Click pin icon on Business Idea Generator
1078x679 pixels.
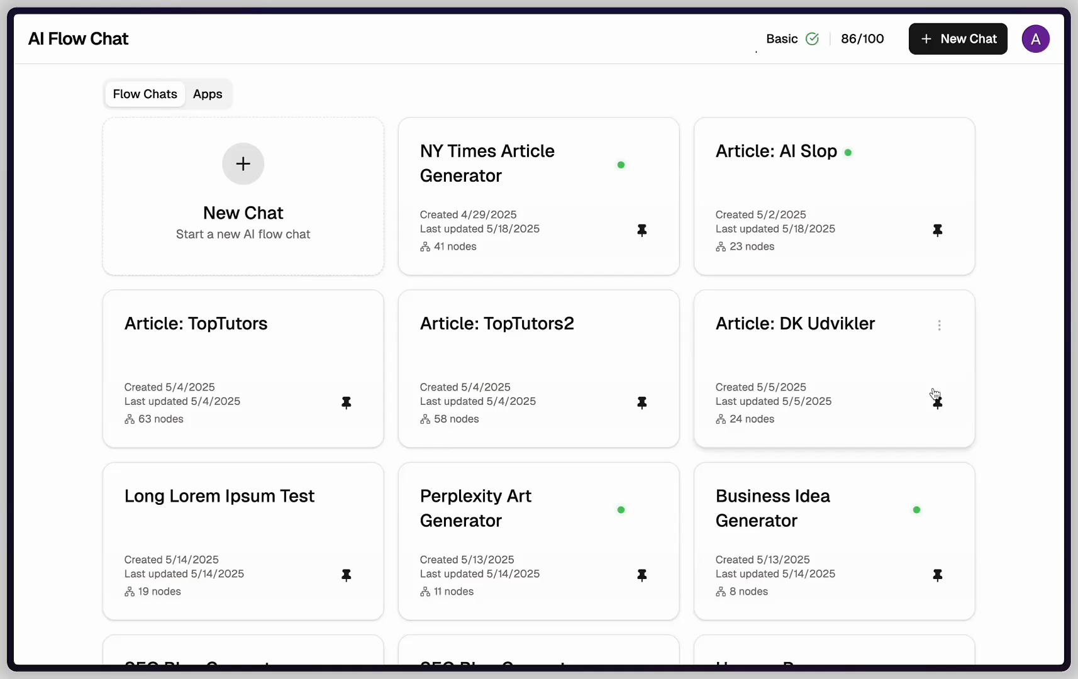pos(937,575)
